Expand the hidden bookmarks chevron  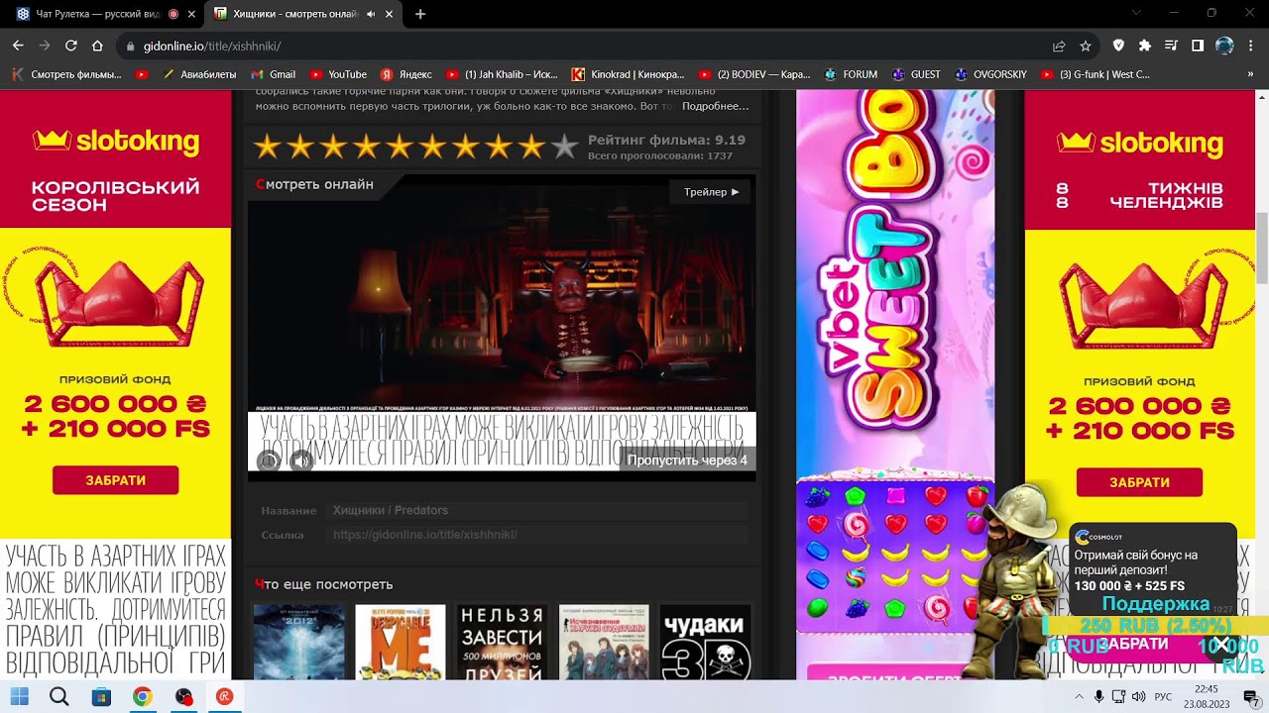(1250, 74)
